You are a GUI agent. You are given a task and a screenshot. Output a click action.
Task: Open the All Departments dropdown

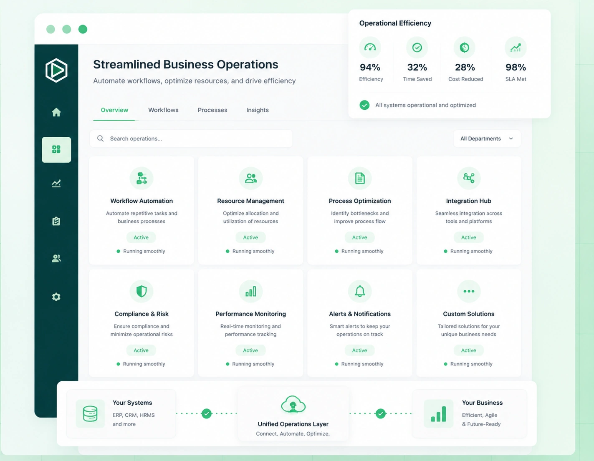(487, 139)
